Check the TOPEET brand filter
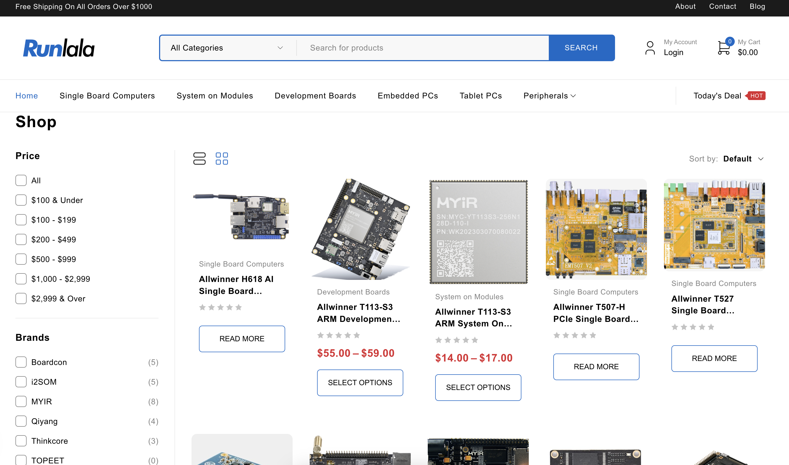789x465 pixels. tap(21, 460)
